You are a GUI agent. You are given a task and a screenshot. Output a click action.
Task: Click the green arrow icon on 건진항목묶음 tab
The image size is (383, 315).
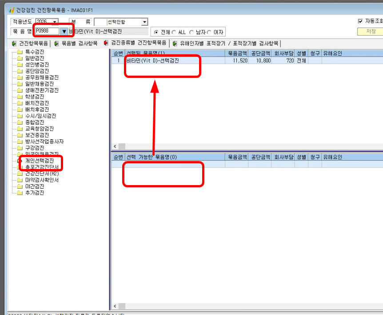coord(14,44)
